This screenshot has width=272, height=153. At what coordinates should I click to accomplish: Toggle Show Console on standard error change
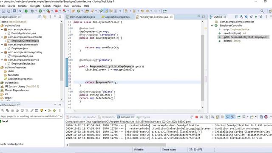[x=232, y=117]
